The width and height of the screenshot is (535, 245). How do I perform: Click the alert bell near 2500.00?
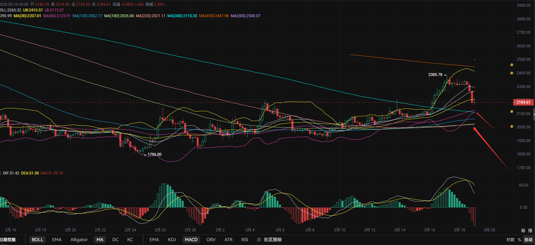512,65
